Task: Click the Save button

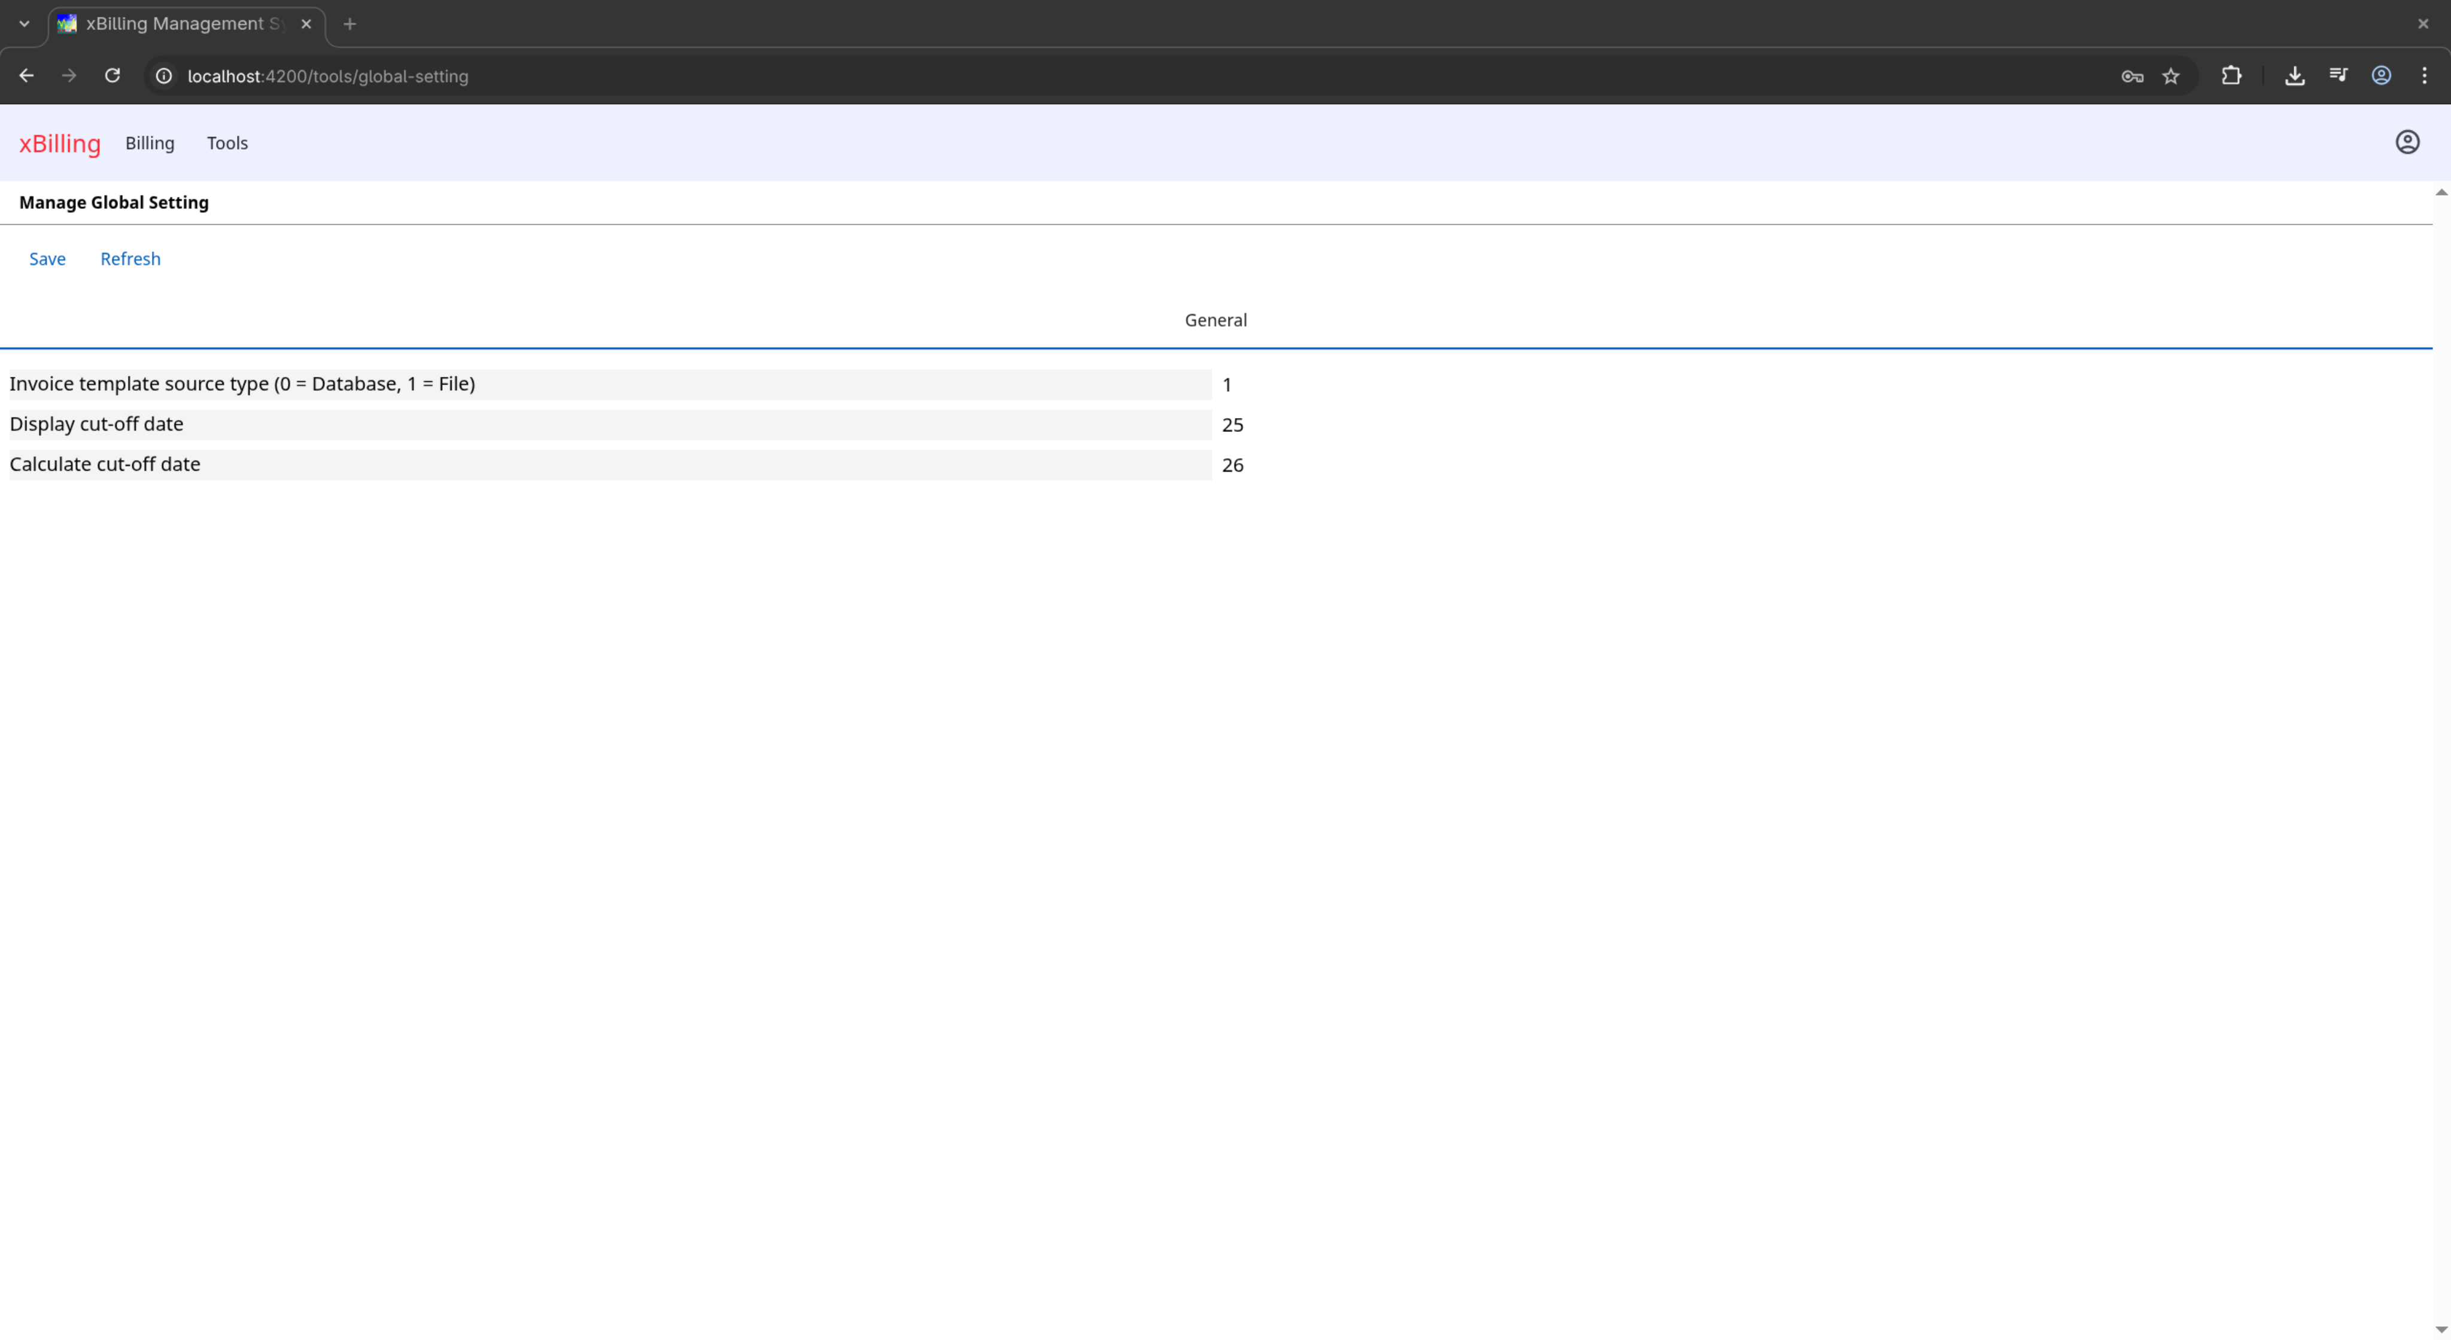Action: click(x=48, y=258)
